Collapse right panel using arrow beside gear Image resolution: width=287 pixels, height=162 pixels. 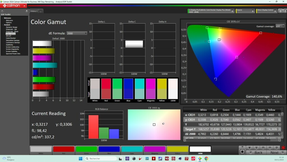click(285, 11)
